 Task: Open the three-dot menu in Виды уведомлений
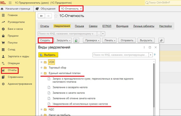144,47
